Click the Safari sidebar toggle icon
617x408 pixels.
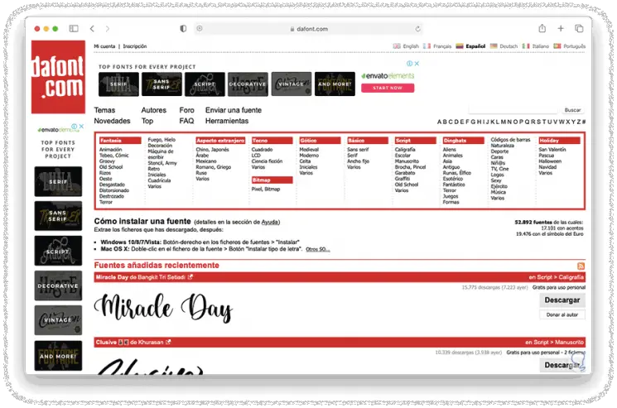(73, 28)
